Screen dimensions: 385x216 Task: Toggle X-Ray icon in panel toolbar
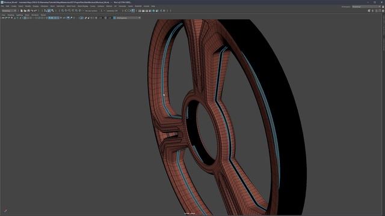[85, 17]
